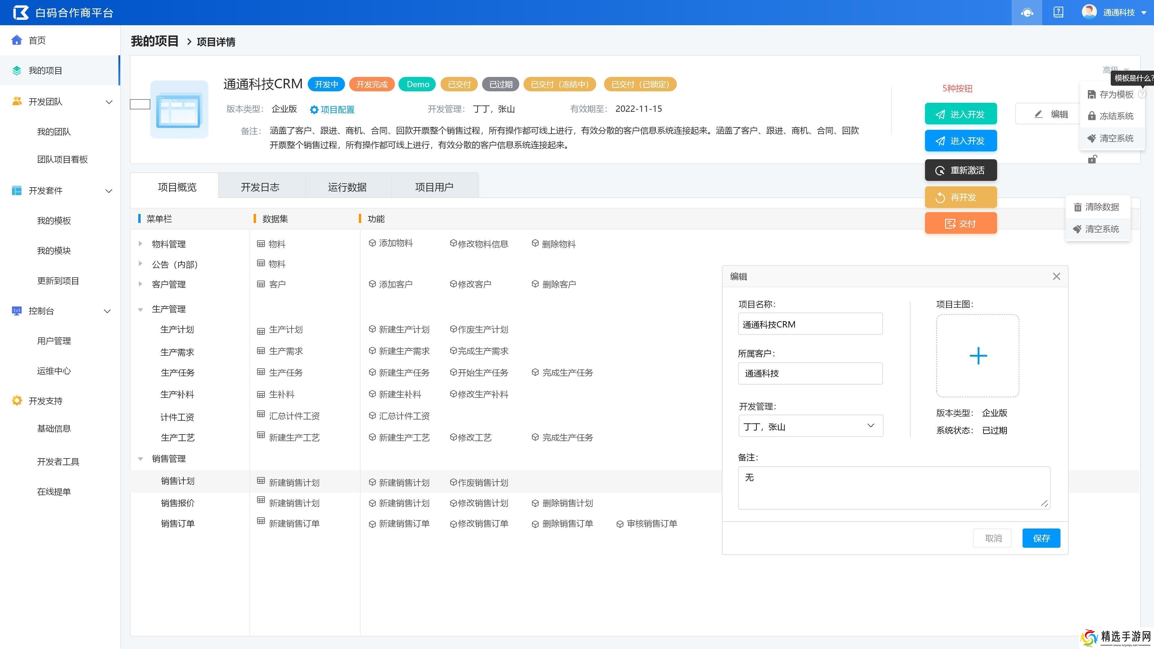Click the 项目配置 gear icon
The height and width of the screenshot is (649, 1154).
(315, 109)
